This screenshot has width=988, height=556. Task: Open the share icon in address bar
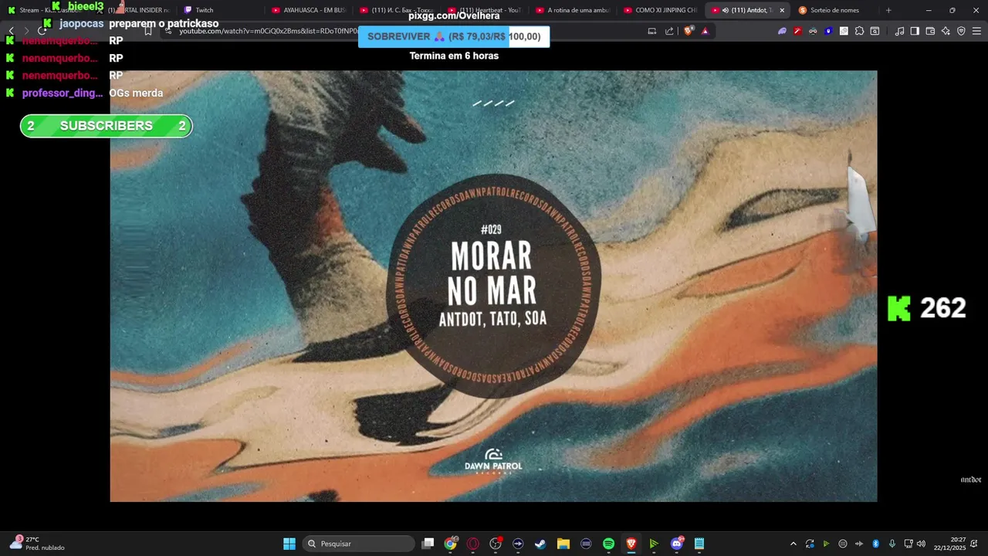669,31
